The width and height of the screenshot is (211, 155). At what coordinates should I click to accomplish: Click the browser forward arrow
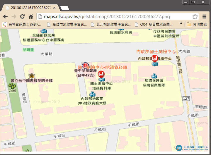(14, 17)
